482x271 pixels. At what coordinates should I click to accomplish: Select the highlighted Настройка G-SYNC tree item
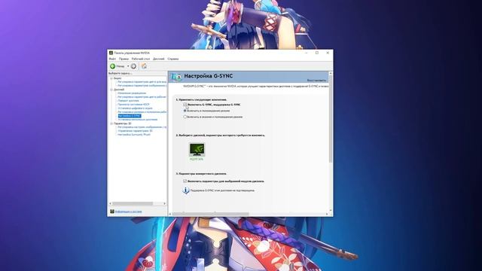(130, 116)
